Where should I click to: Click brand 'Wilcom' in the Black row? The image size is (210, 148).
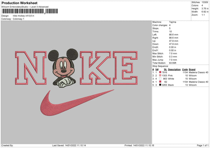pos(192,85)
